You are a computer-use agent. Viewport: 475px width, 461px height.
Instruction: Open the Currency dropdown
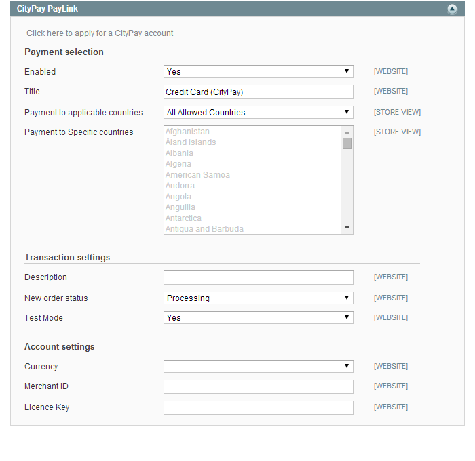pos(259,367)
